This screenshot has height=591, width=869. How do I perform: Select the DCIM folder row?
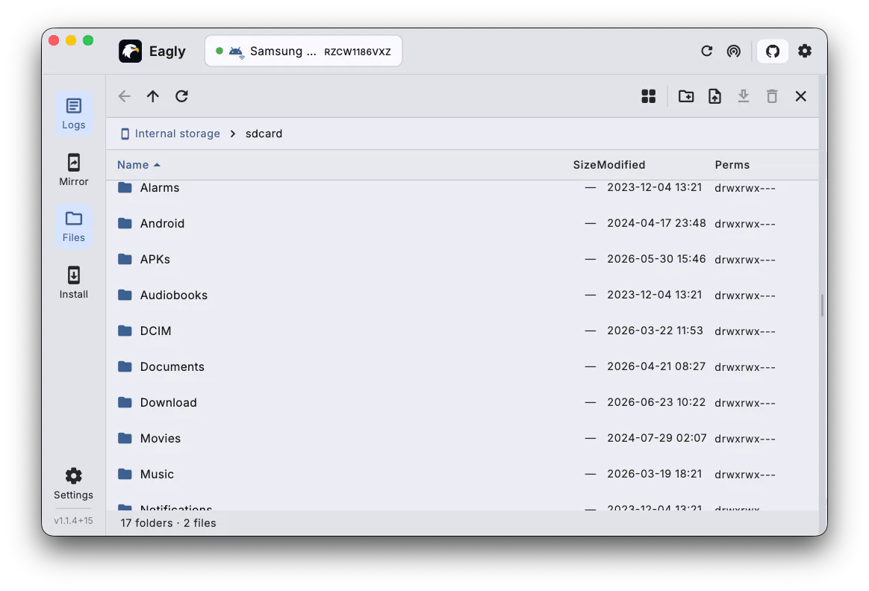pyautogui.click(x=462, y=331)
